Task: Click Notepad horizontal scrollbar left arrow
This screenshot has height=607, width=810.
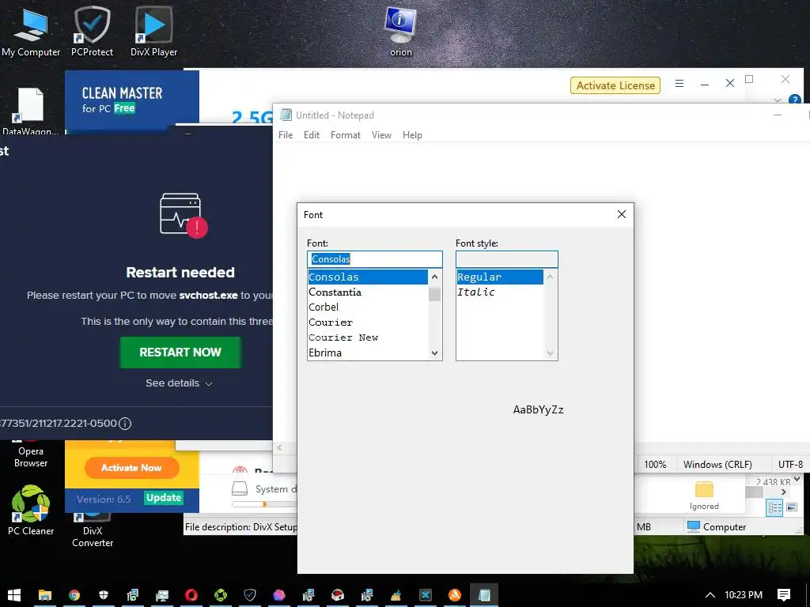Action: [279, 447]
